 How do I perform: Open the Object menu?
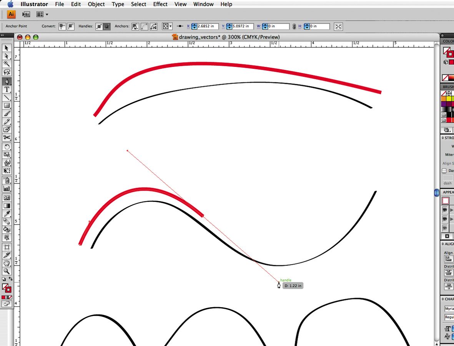coord(96,4)
